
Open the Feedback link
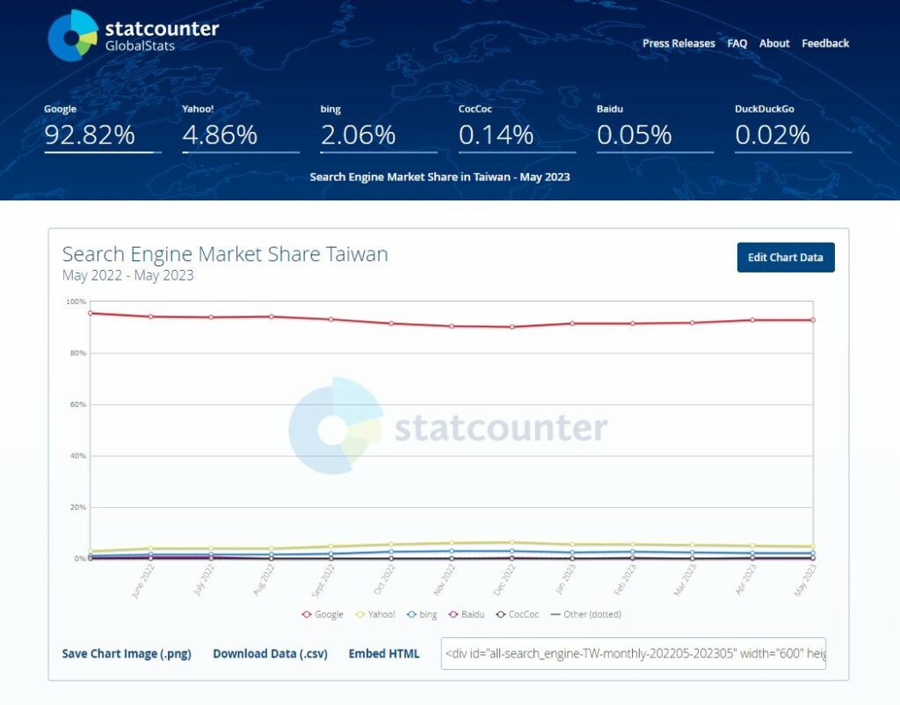pos(825,43)
